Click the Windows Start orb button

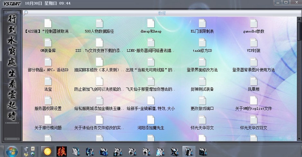coord(12,151)
